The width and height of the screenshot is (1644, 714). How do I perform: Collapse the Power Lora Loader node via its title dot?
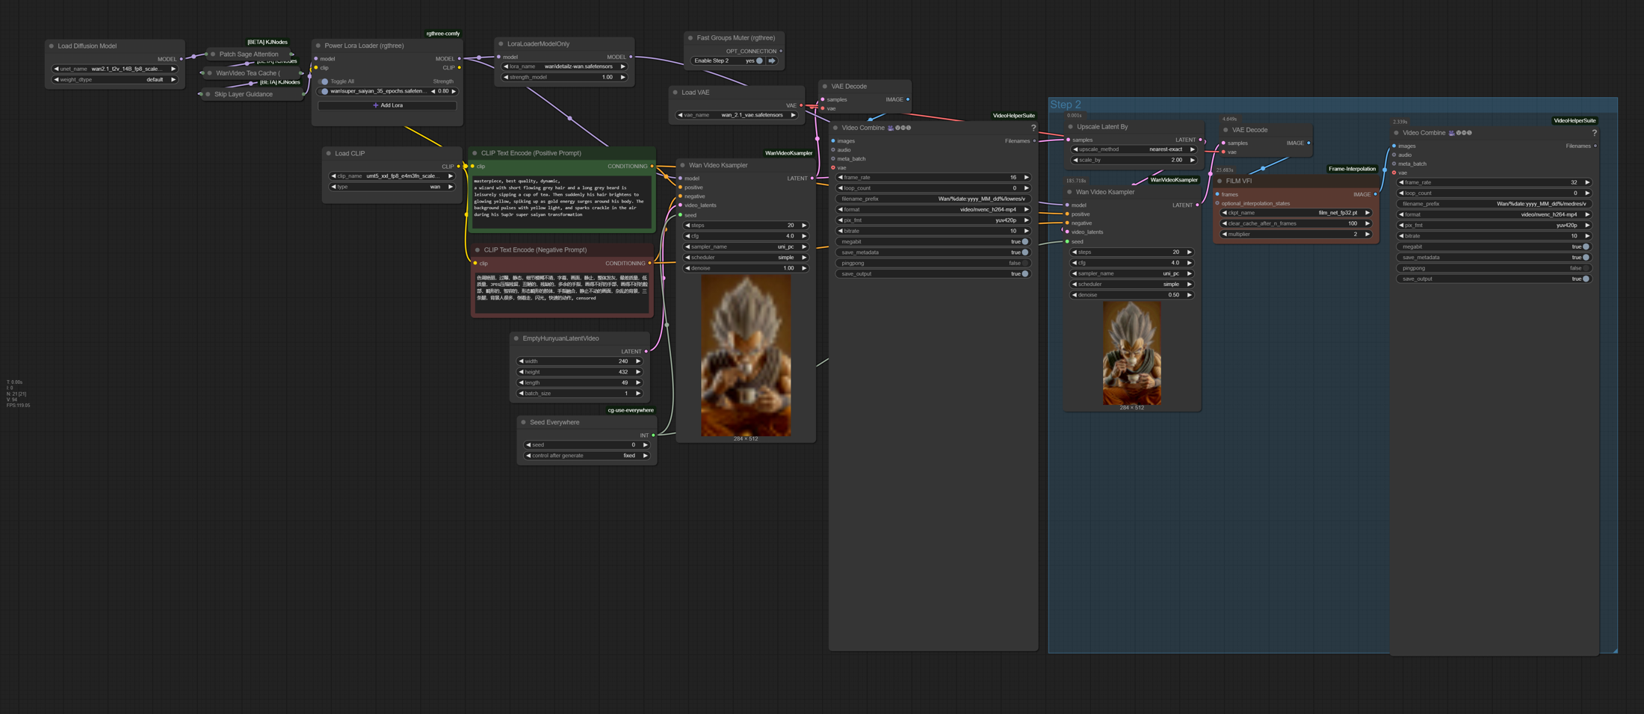[318, 46]
